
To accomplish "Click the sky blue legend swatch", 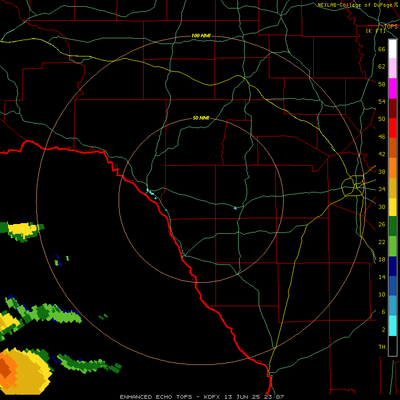I will [392, 306].
